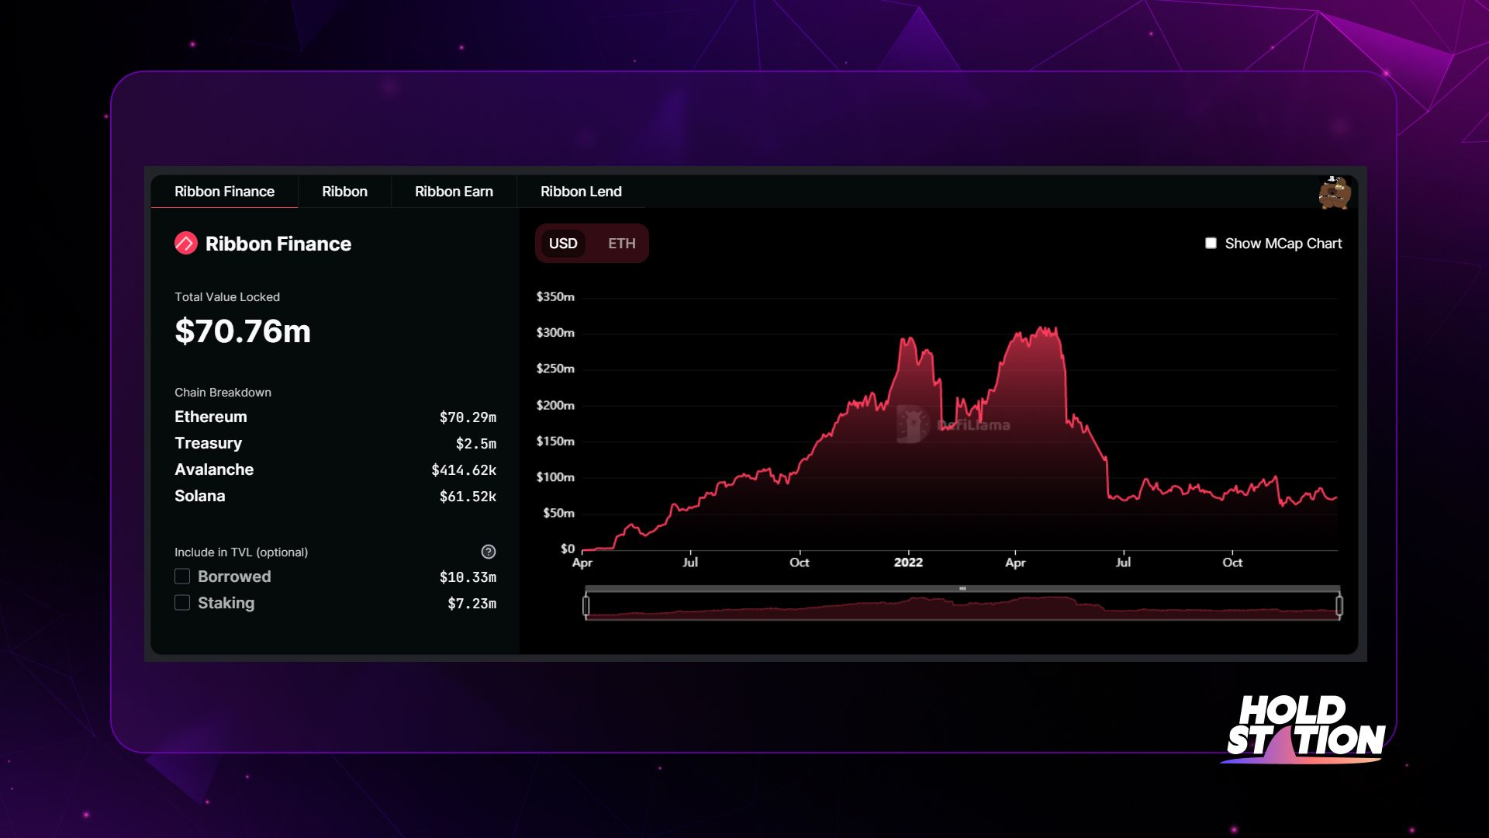
Task: Check the Staking checkbox
Action: tap(182, 603)
